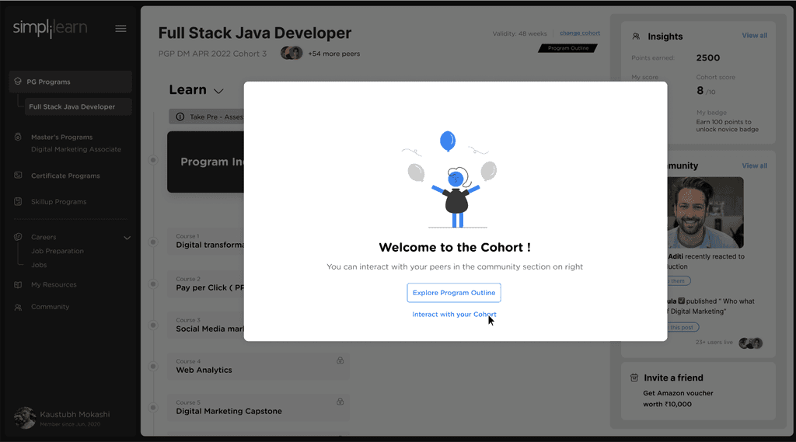This screenshot has width=796, height=442.
Task: Click the +54 more peers text
Action: coord(334,54)
